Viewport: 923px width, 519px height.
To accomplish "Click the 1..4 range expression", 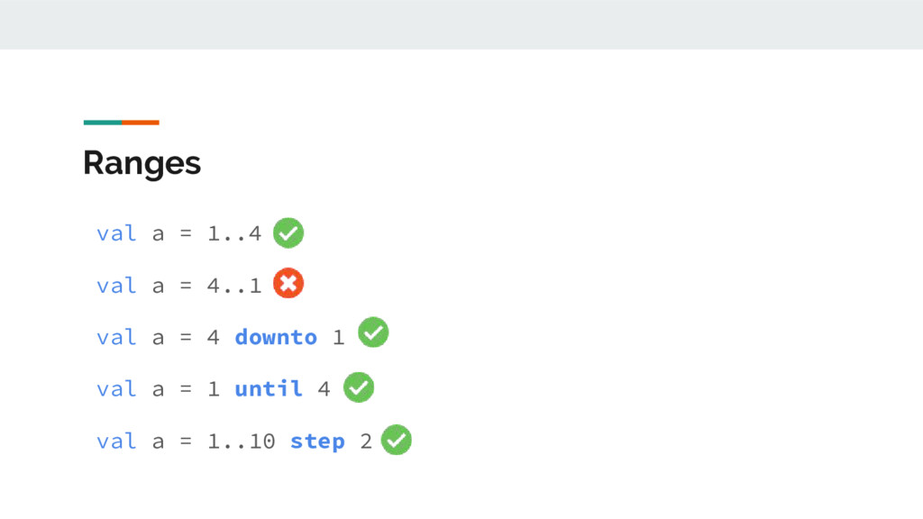I will click(x=234, y=233).
